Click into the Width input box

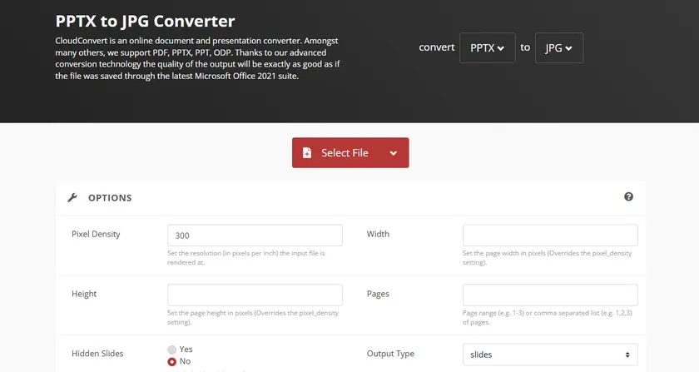pos(549,236)
